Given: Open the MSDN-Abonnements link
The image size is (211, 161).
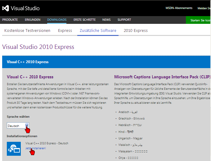Looking at the screenshot, I should (x=179, y=8).
